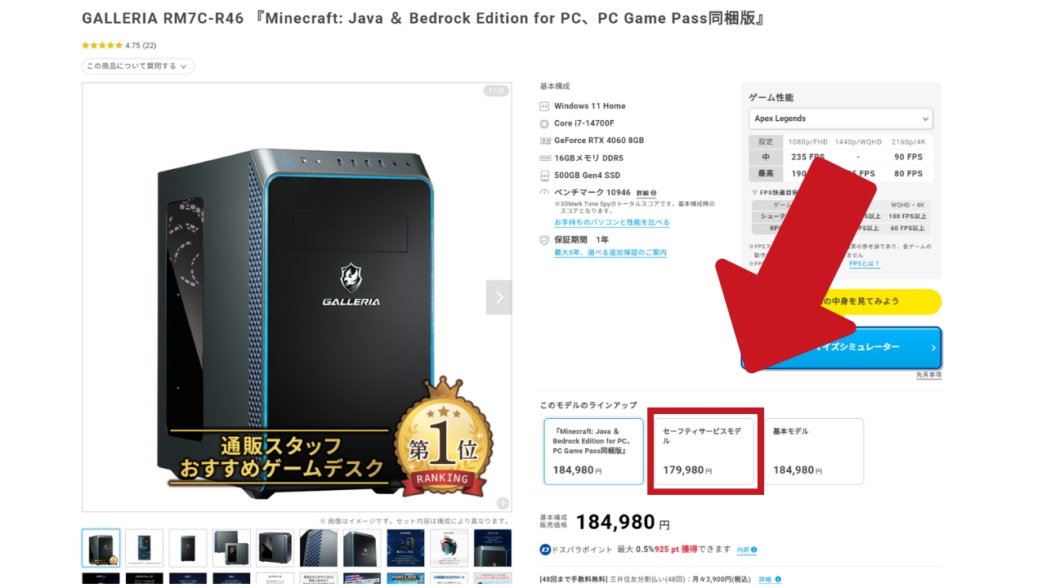Click the star rating icons under title

tap(102, 46)
